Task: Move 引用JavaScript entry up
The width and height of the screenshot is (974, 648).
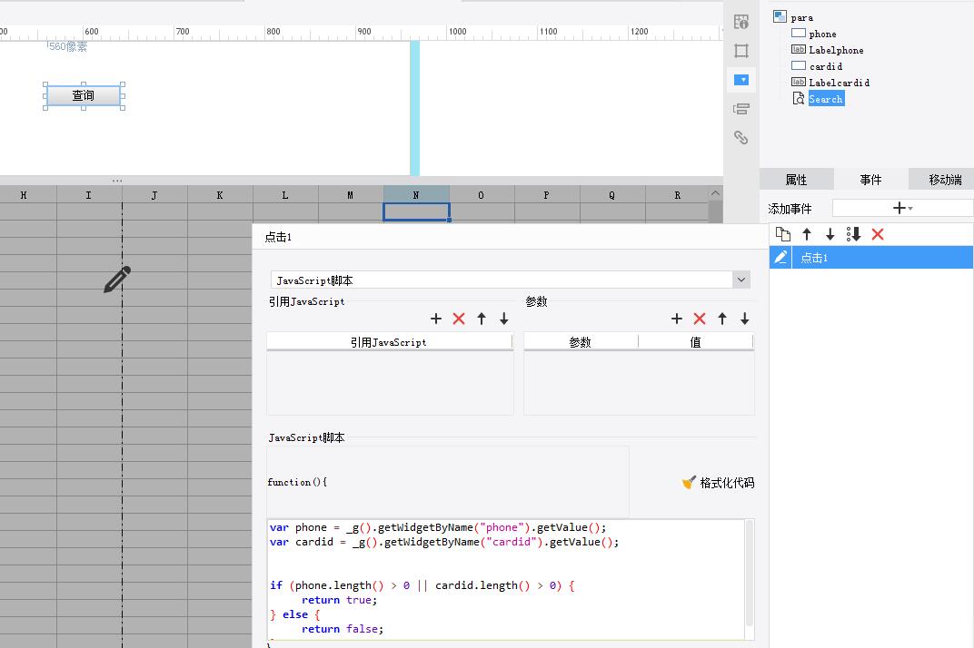Action: [482, 319]
